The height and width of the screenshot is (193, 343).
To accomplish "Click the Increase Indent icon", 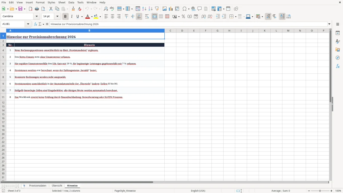I will pyautogui.click(x=218, y=17).
